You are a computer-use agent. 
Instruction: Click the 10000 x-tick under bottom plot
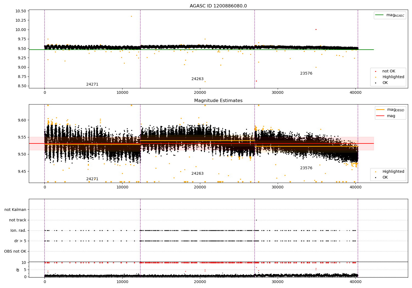point(122,281)
